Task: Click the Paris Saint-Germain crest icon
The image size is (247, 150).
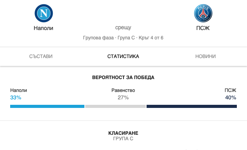Action: pyautogui.click(x=203, y=13)
